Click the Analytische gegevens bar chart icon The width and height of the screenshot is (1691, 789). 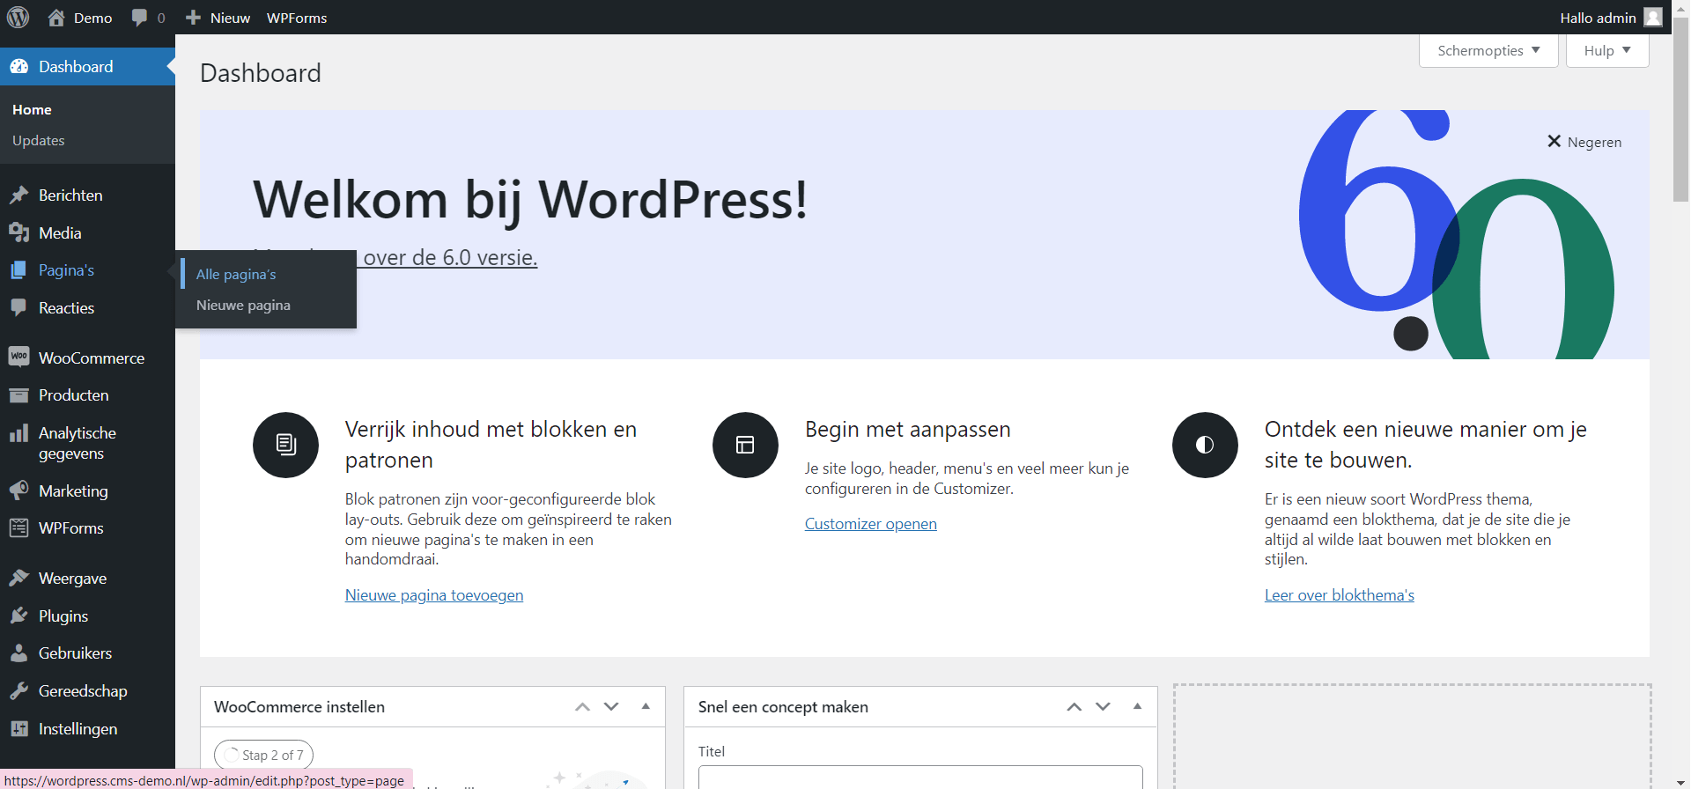click(19, 433)
